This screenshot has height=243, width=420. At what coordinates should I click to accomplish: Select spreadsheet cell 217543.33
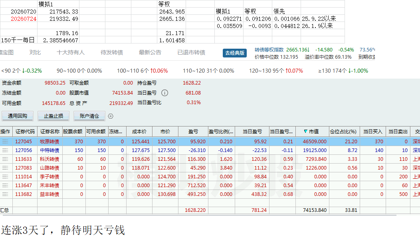(58, 12)
